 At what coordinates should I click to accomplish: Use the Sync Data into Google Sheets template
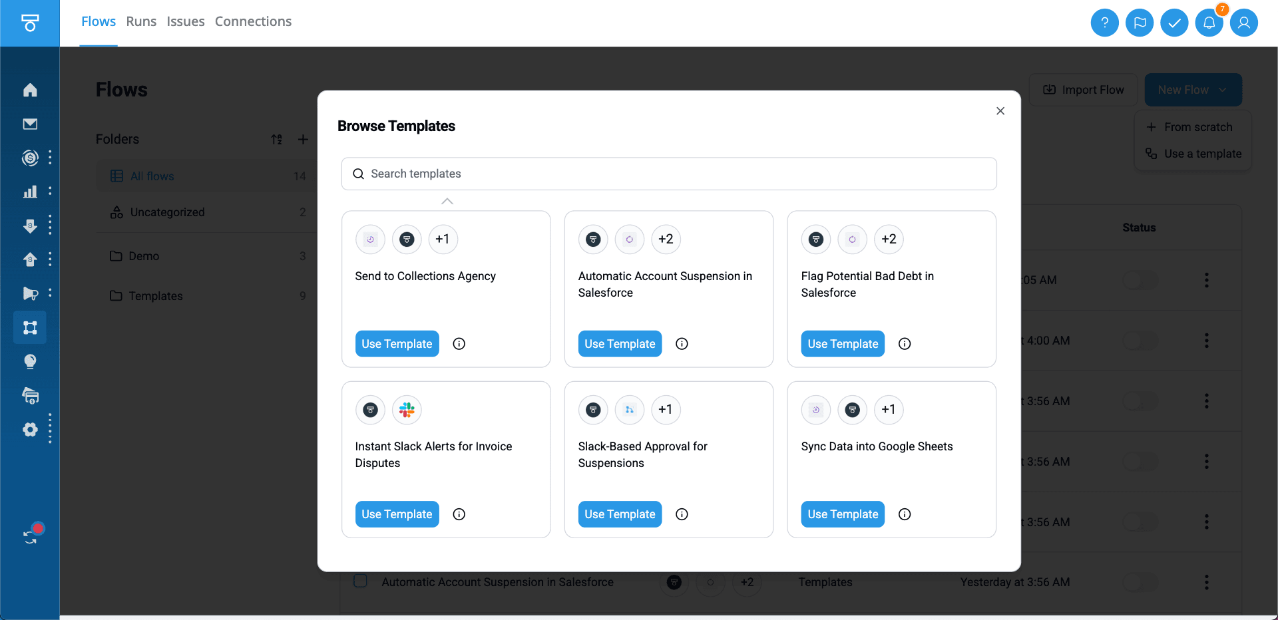(x=842, y=514)
